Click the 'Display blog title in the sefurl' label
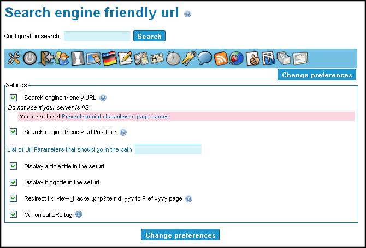The width and height of the screenshot is (366, 248). 62,182
